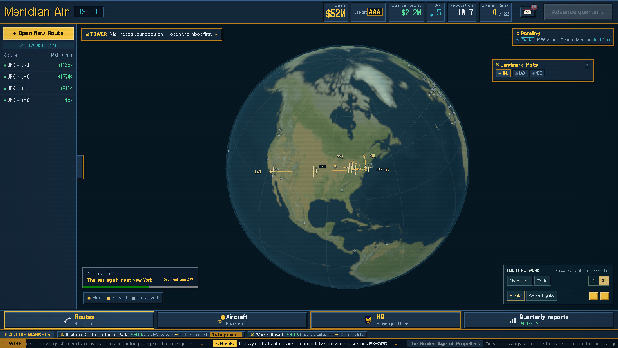Open TOWER mail decision notice

[x=152, y=34]
